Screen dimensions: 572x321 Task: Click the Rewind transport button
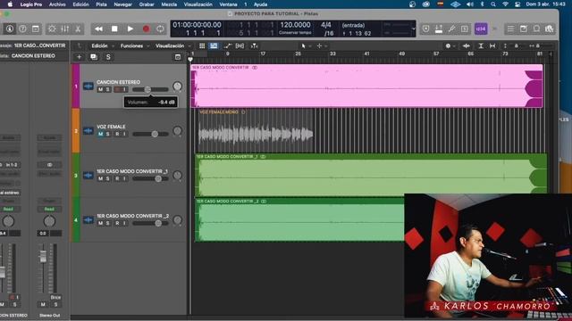pyautogui.click(x=98, y=29)
